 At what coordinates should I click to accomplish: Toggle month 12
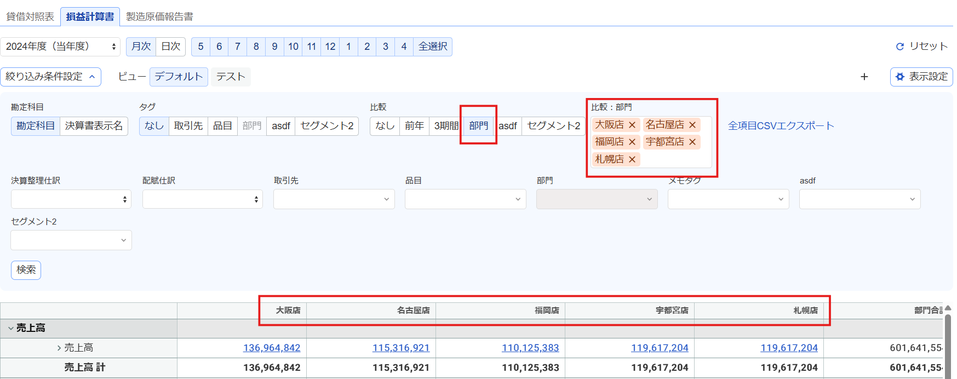click(x=330, y=47)
